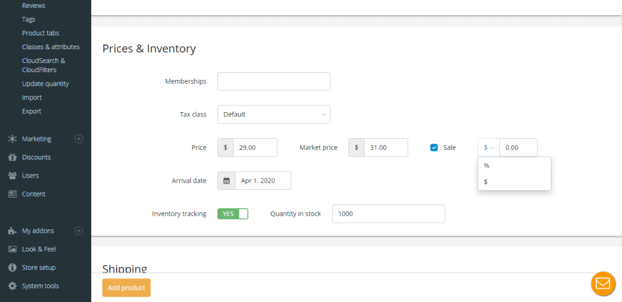Image resolution: width=622 pixels, height=302 pixels.
Task: Click the Users group icon
Action: (x=12, y=175)
